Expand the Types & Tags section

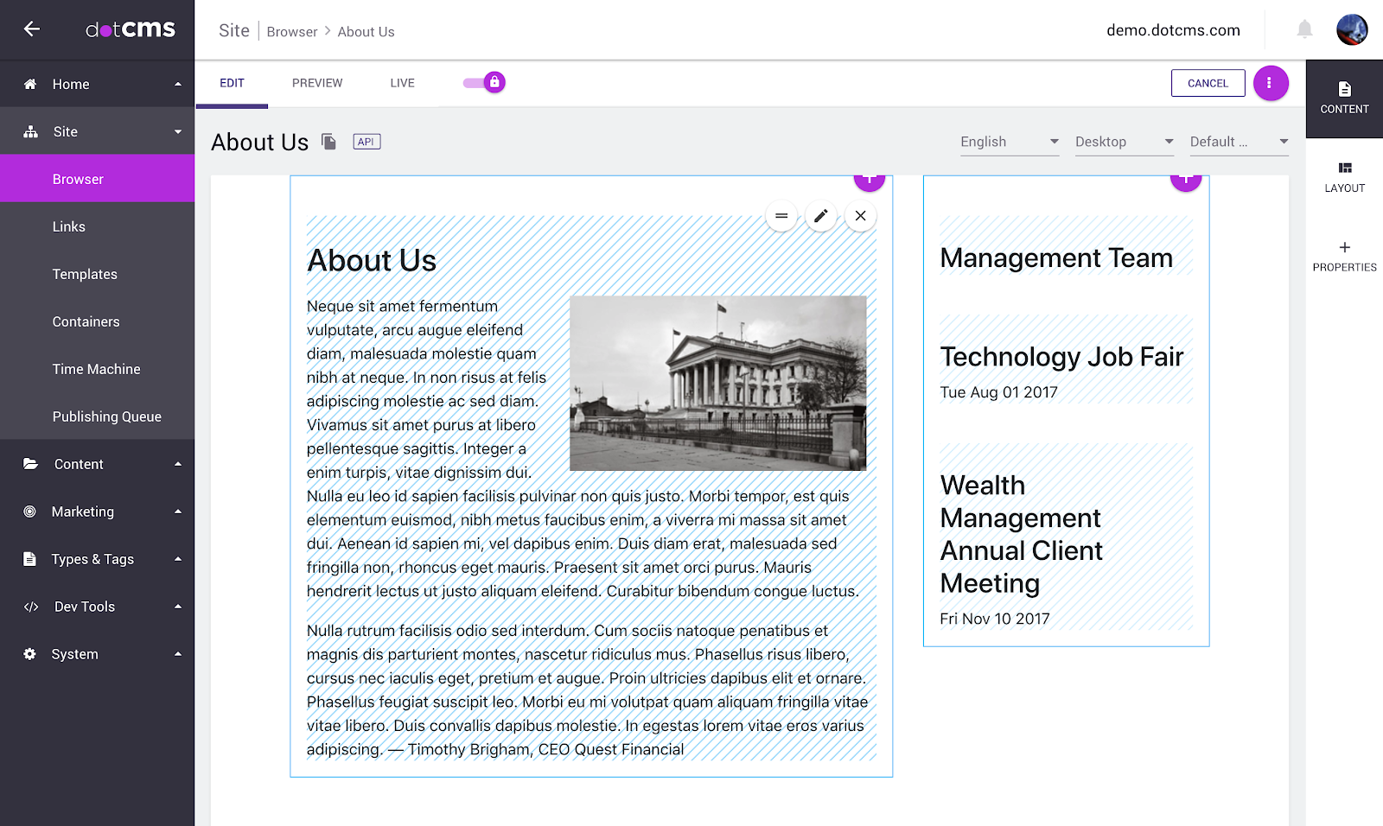[x=178, y=559]
